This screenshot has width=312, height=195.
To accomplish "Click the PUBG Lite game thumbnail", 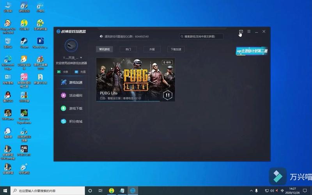I will [135, 80].
